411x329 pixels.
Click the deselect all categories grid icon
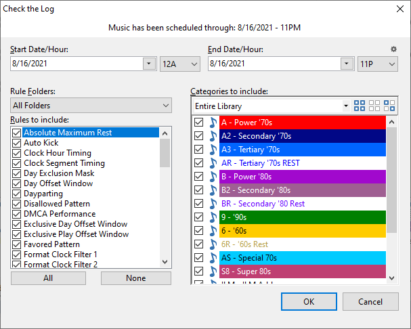374,106
